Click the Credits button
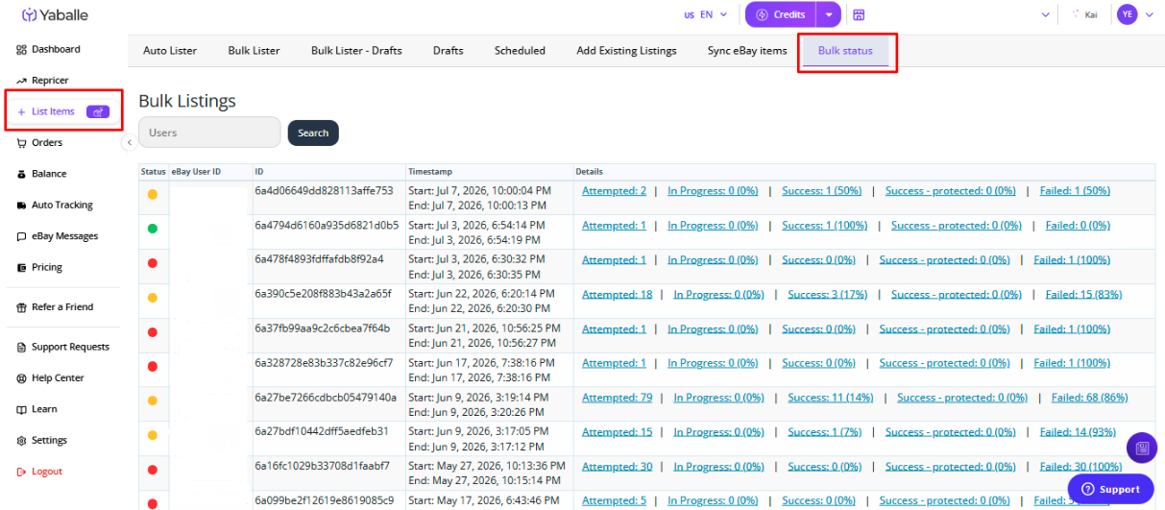 [781, 14]
